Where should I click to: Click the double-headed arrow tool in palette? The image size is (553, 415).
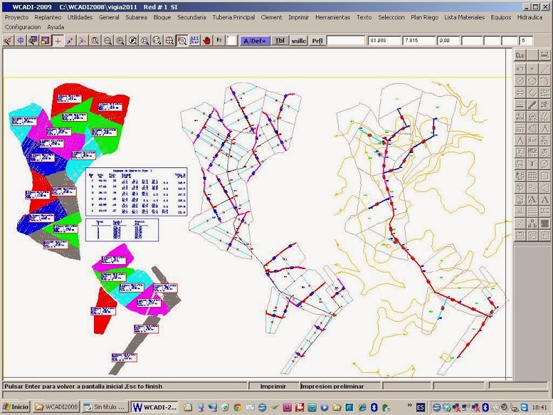(520, 93)
